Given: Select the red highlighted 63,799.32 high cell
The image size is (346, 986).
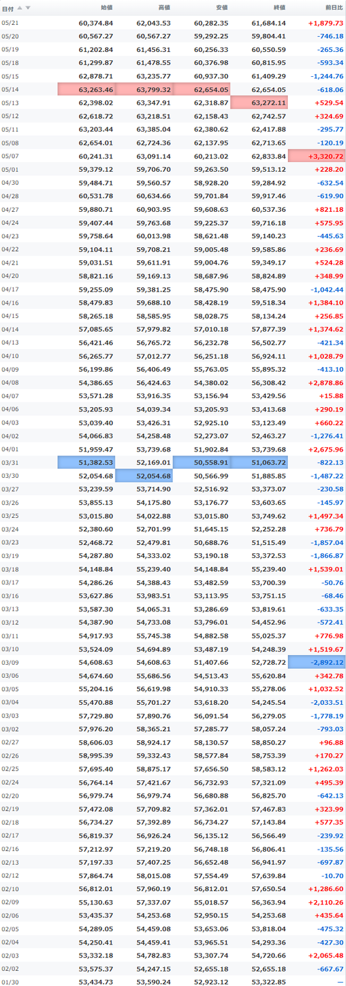Looking at the screenshot, I should (x=144, y=89).
